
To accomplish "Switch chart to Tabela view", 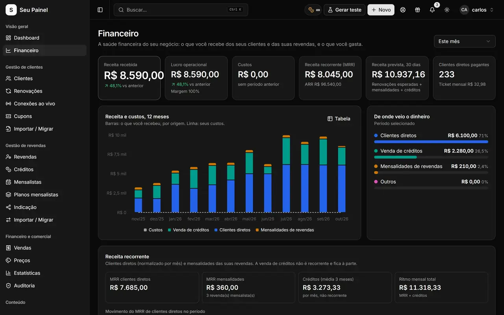I will pyautogui.click(x=339, y=119).
